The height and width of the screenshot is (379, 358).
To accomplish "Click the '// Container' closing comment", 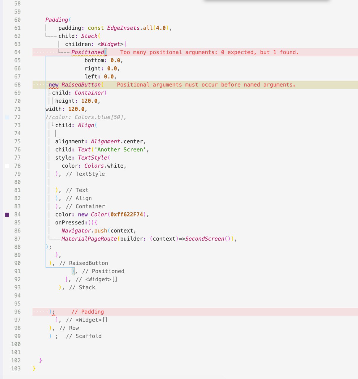I will click(x=85, y=206).
